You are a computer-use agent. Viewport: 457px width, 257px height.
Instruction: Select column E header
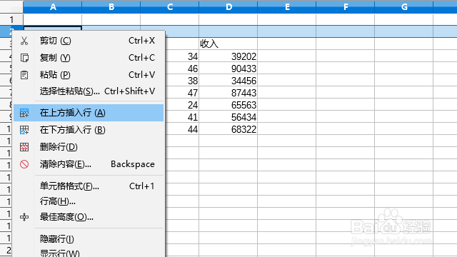tap(287, 6)
